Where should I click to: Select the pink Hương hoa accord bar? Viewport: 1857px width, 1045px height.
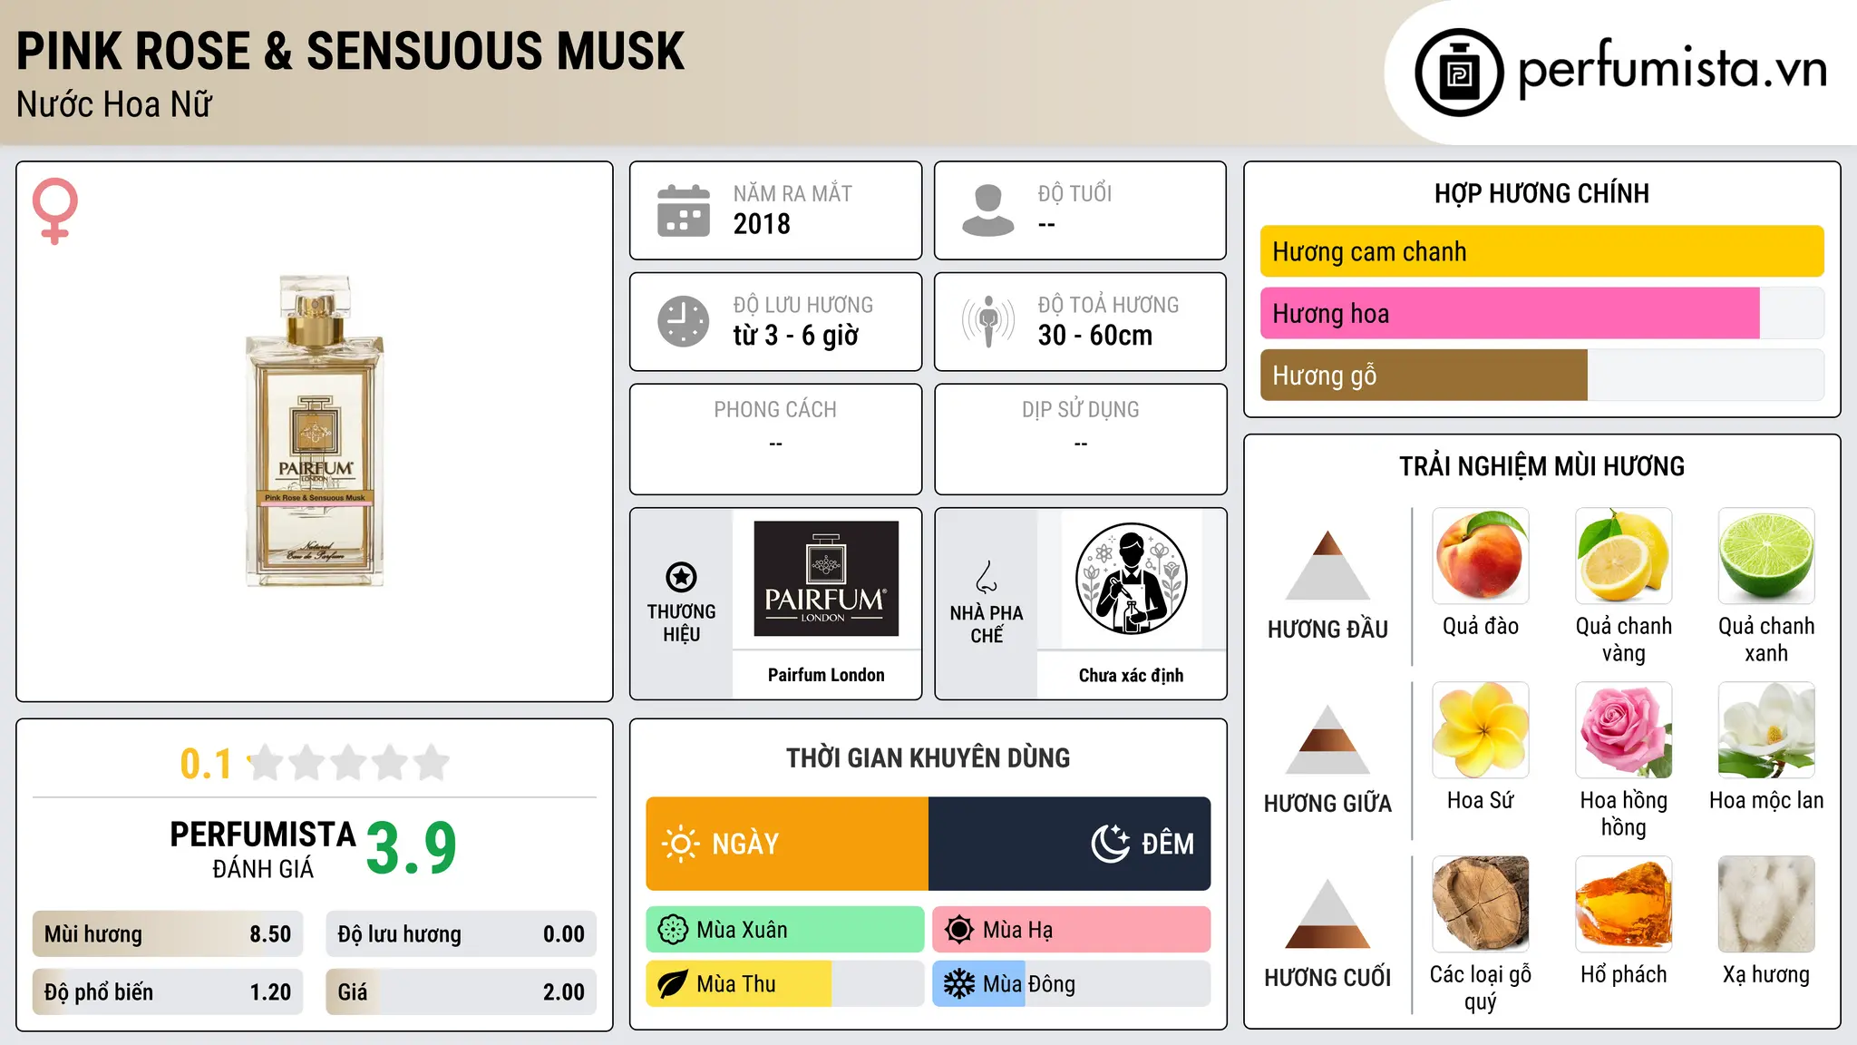coord(1542,314)
